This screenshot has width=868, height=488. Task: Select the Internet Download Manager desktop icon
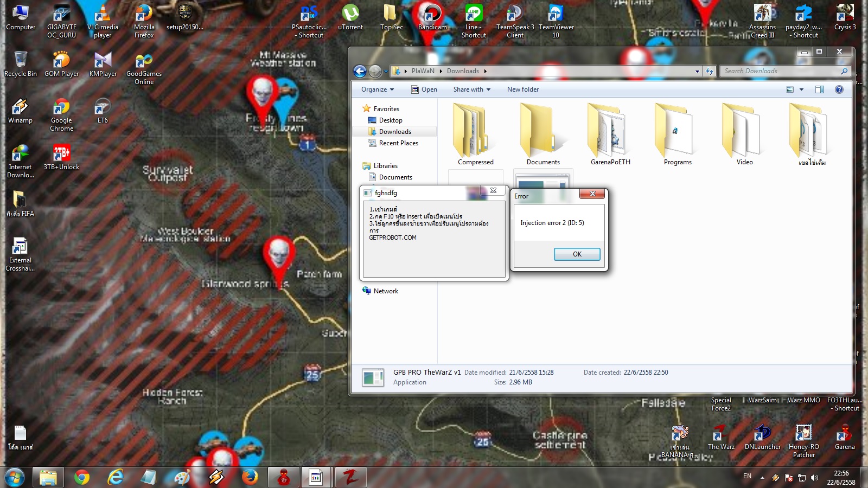pyautogui.click(x=20, y=161)
